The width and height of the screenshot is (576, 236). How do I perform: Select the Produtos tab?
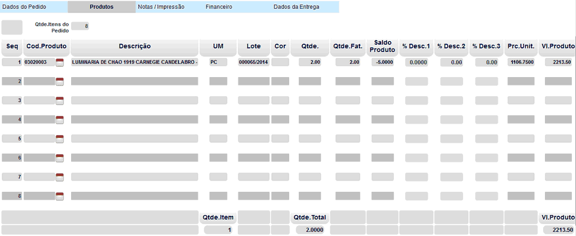102,7
